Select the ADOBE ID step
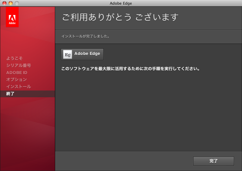This screenshot has height=171, width=242. (x=17, y=73)
